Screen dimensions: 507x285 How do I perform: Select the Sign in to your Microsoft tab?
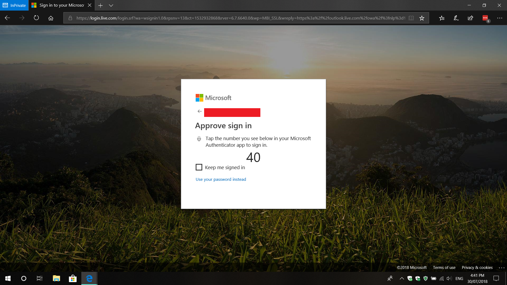[x=61, y=5]
